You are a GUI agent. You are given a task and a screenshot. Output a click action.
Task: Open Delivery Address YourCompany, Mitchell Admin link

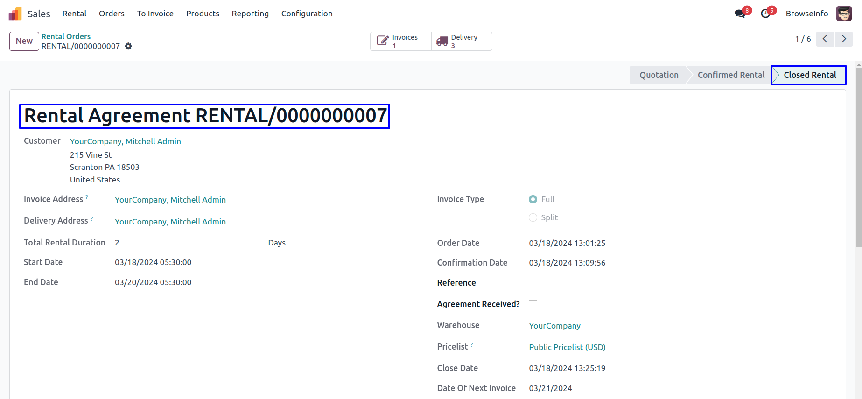[x=170, y=222]
